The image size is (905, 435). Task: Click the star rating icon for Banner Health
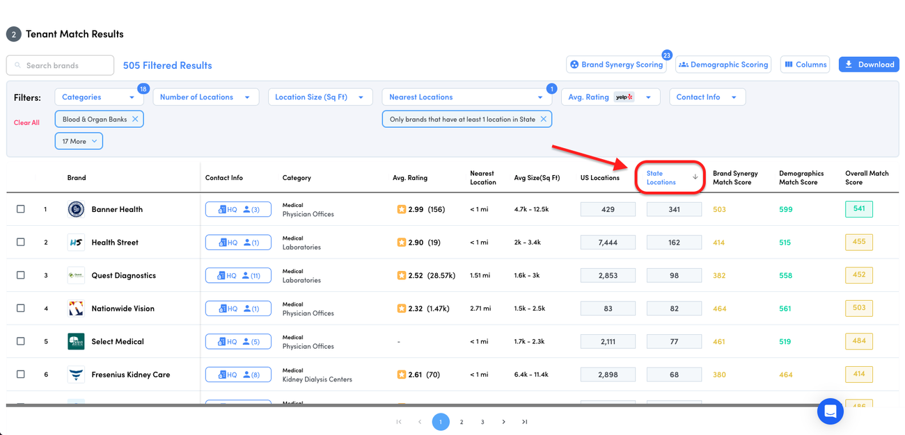click(x=401, y=209)
